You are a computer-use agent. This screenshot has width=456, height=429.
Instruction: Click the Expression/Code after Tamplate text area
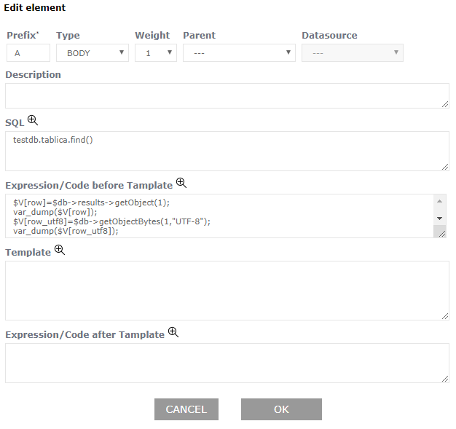tap(226, 363)
